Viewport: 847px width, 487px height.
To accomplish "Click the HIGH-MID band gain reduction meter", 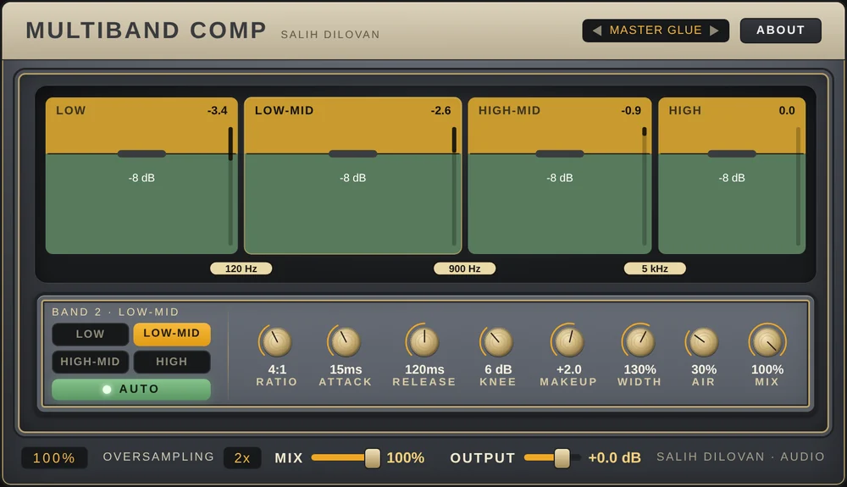I will [x=645, y=186].
